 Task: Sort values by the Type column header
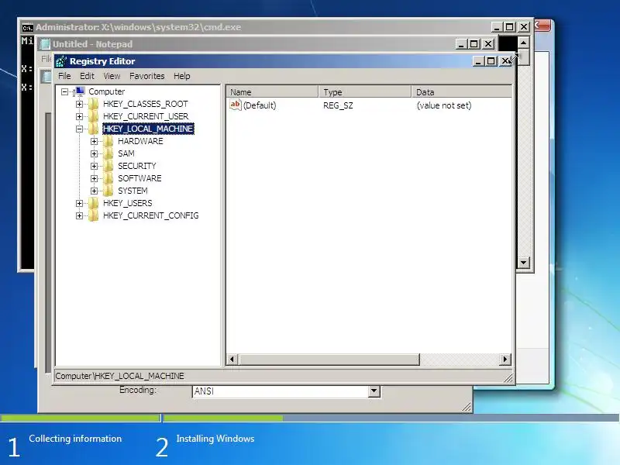pos(365,92)
